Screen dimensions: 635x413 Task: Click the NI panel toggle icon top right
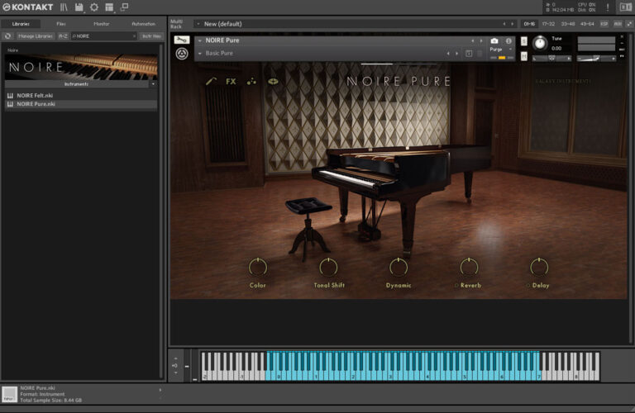click(625, 7)
